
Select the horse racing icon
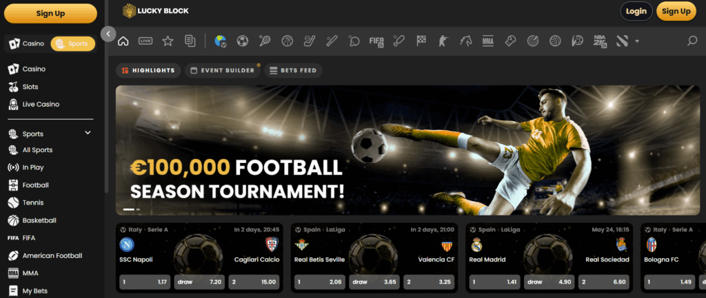coord(465,41)
